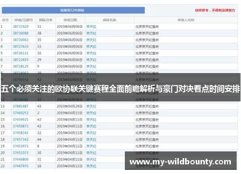Open registration number 37451073 link

point(21,153)
